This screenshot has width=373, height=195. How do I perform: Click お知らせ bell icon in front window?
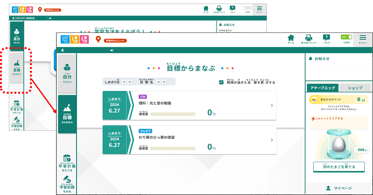click(x=311, y=59)
